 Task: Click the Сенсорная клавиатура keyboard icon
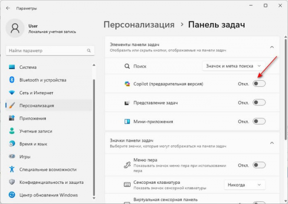[127, 184]
